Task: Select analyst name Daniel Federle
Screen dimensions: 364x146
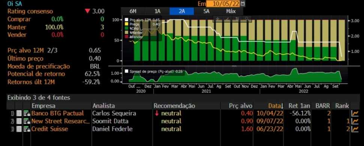Action: pos(112,129)
